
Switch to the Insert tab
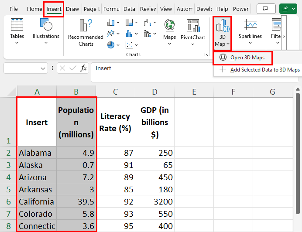54,9
